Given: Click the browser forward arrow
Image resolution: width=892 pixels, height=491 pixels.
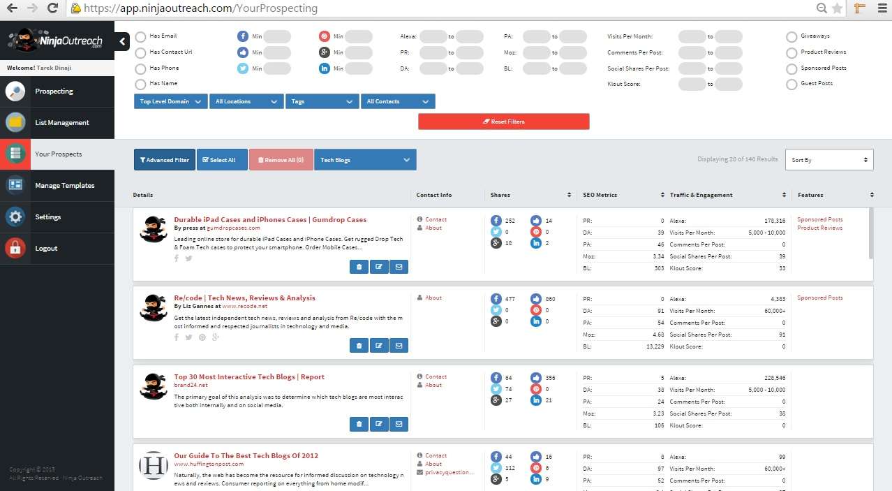Looking at the screenshot, I should click(x=32, y=8).
